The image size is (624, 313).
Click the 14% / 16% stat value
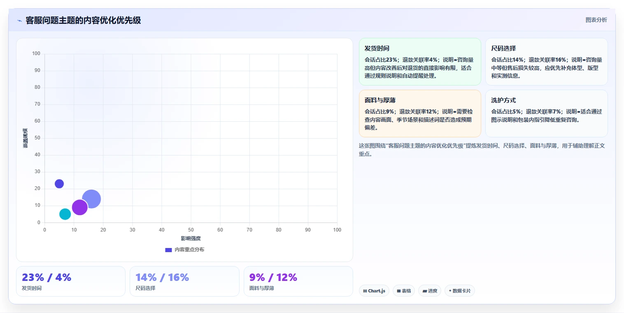point(162,277)
